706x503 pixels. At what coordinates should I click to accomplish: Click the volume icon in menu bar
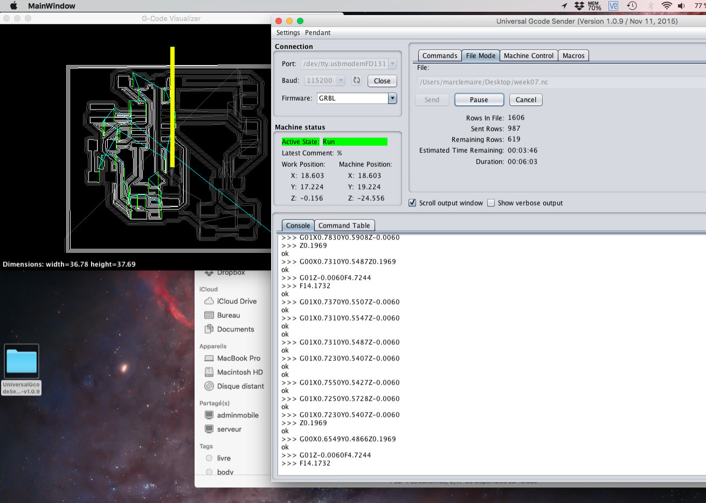682,6
